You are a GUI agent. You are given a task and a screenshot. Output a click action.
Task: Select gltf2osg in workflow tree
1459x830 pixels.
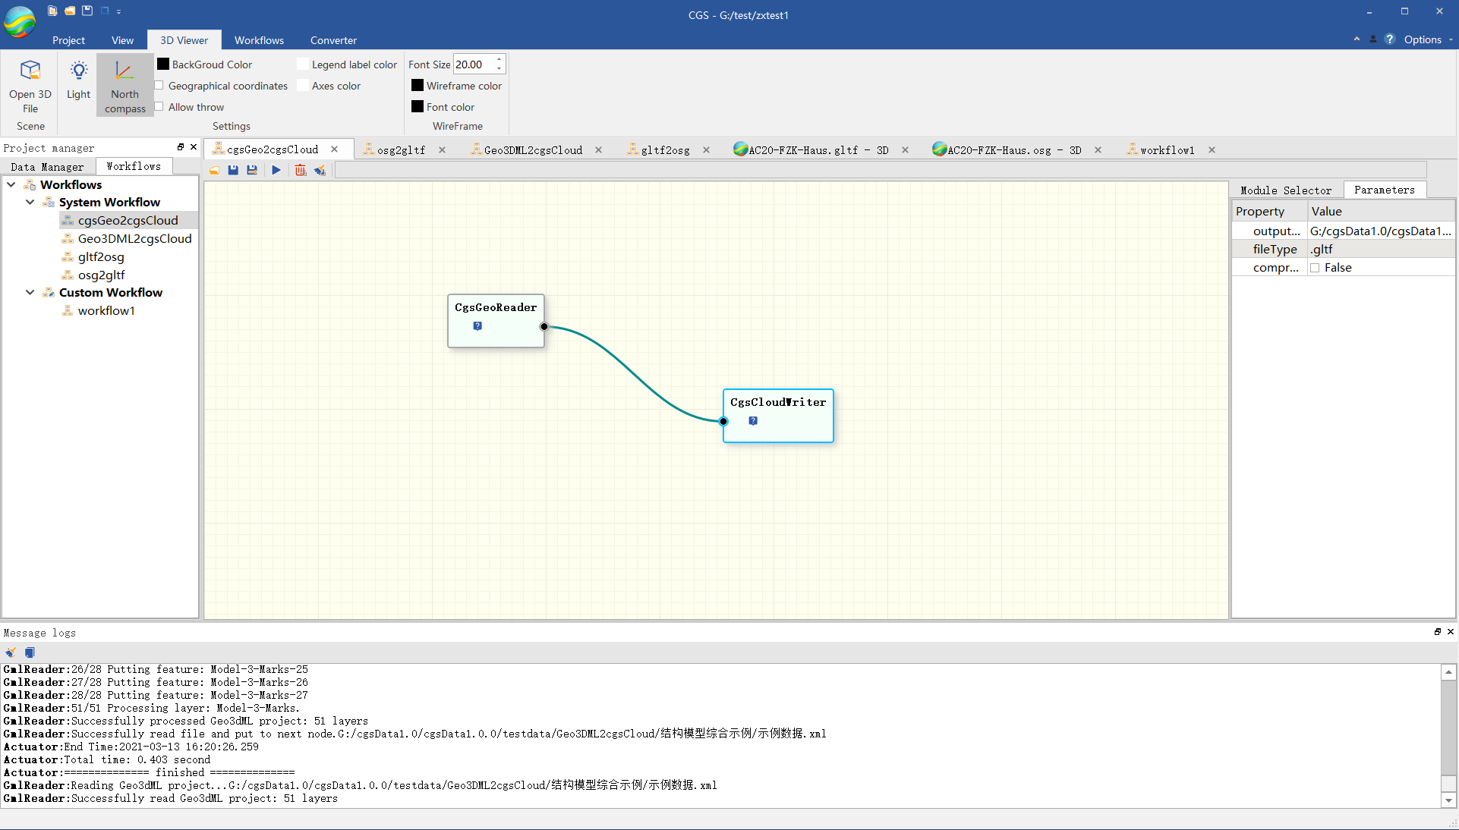(100, 256)
